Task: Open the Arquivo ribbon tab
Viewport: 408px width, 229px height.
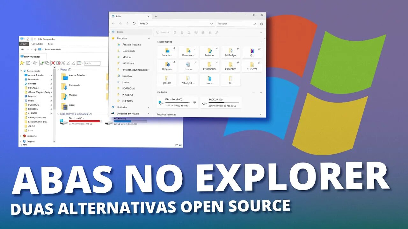Action: point(24,44)
